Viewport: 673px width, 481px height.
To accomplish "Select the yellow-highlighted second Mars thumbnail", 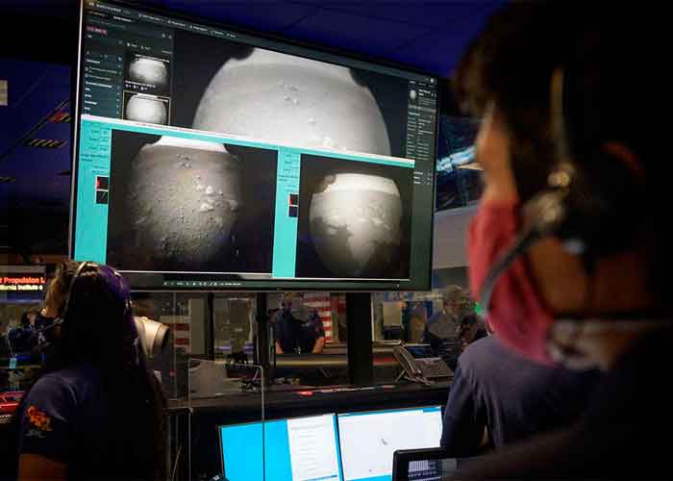I will tap(147, 108).
